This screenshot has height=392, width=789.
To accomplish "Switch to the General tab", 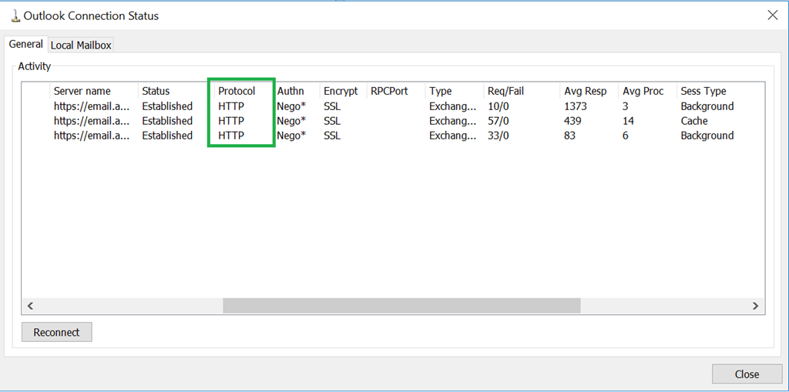I will pos(26,44).
